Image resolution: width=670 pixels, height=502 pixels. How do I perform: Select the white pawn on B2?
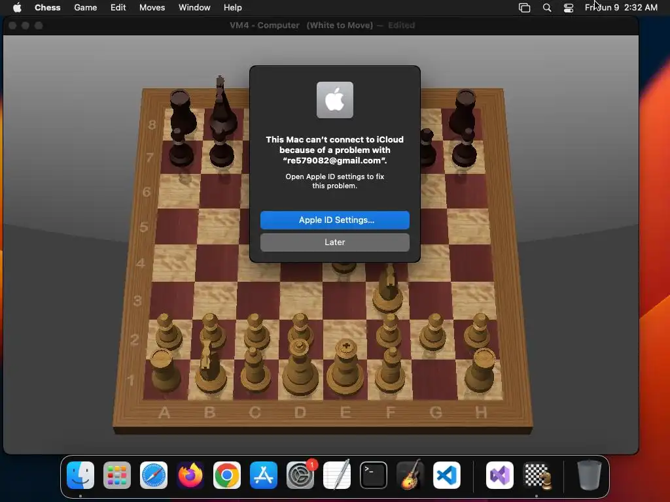213,329
